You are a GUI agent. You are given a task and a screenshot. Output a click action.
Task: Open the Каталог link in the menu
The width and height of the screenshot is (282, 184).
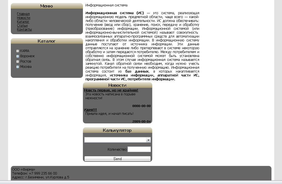coord(23,22)
